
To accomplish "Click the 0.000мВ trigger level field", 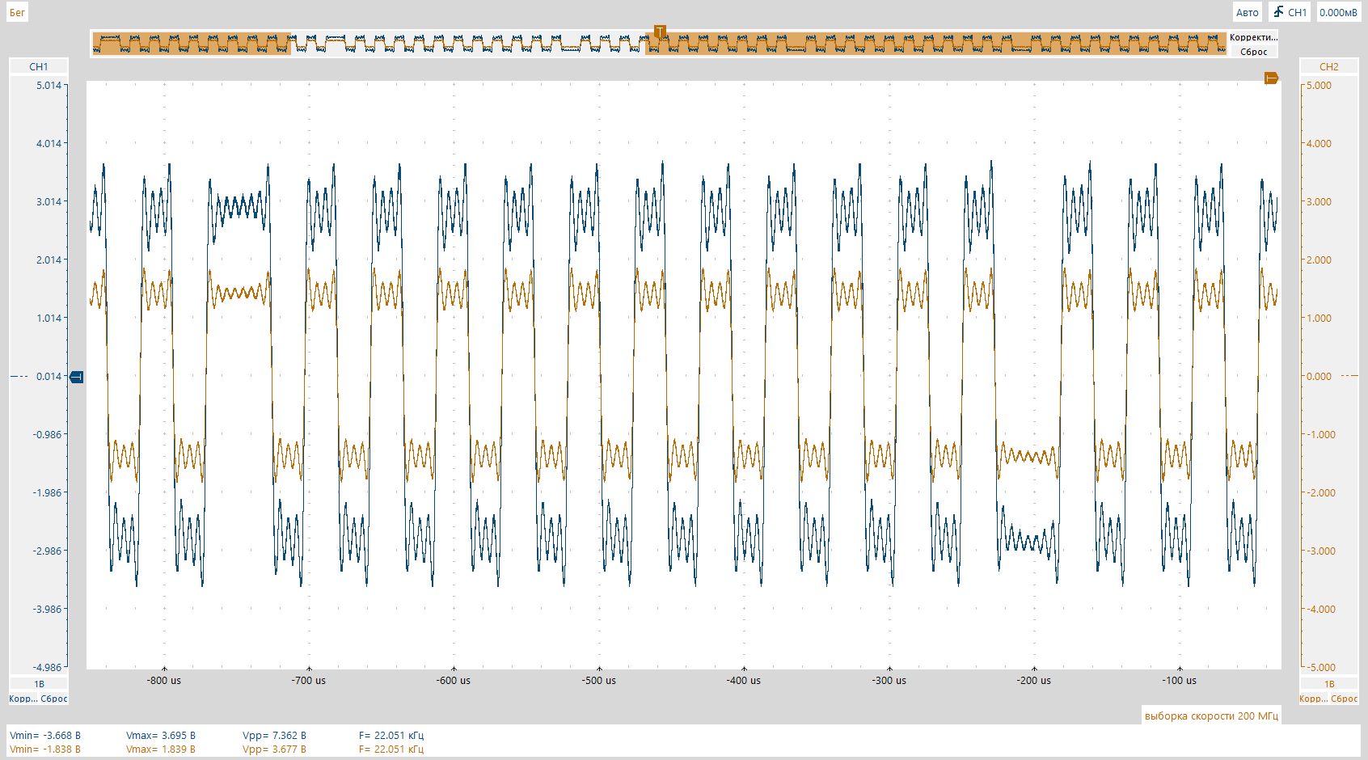I will (x=1338, y=12).
